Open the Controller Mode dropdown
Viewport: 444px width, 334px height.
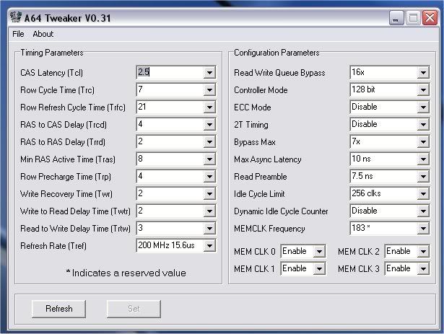pyautogui.click(x=423, y=90)
